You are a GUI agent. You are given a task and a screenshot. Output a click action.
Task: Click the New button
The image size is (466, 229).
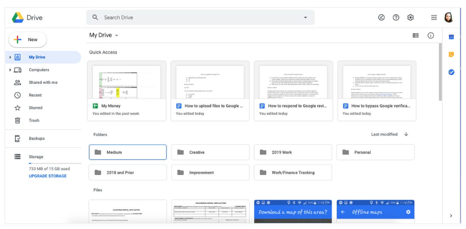point(28,39)
